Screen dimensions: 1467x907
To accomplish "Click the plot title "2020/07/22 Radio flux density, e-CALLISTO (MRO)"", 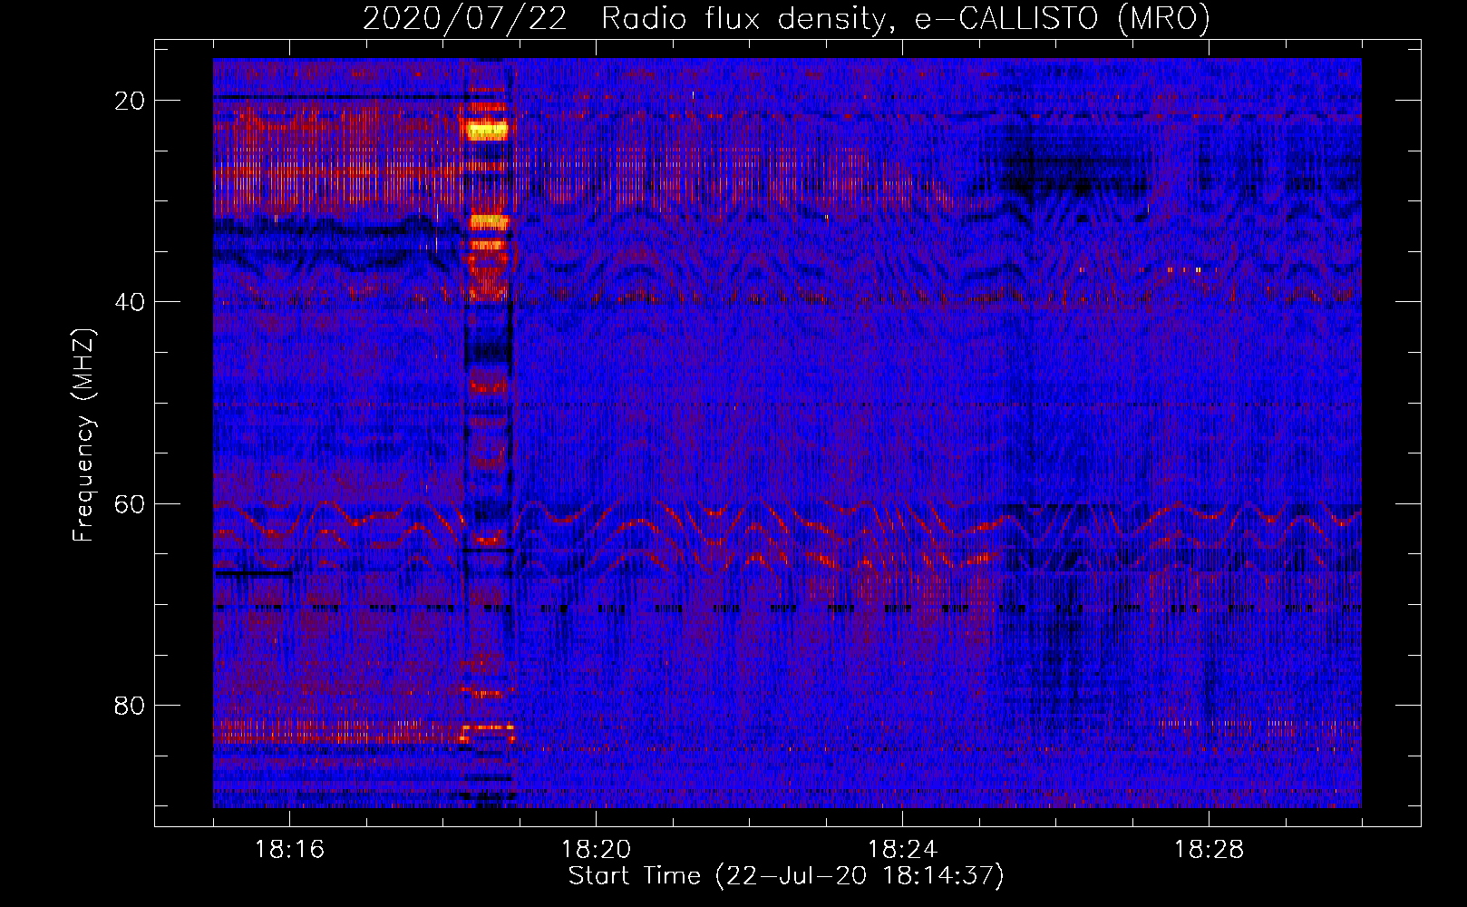I will (x=786, y=18).
